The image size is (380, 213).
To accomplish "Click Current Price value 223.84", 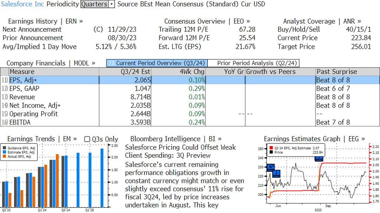I will pos(361,38).
